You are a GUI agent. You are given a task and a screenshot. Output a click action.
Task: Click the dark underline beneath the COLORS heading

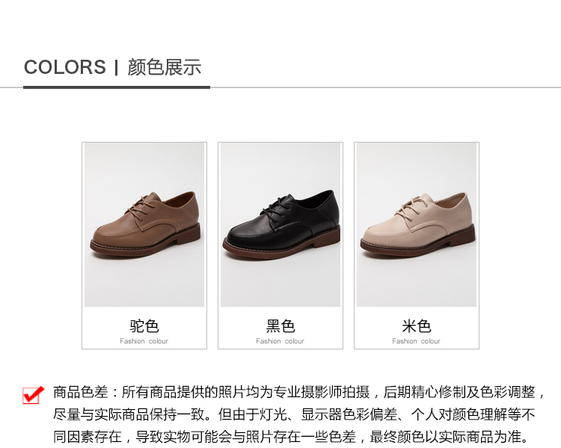[117, 87]
